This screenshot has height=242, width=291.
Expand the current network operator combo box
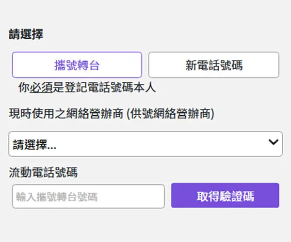[145, 144]
